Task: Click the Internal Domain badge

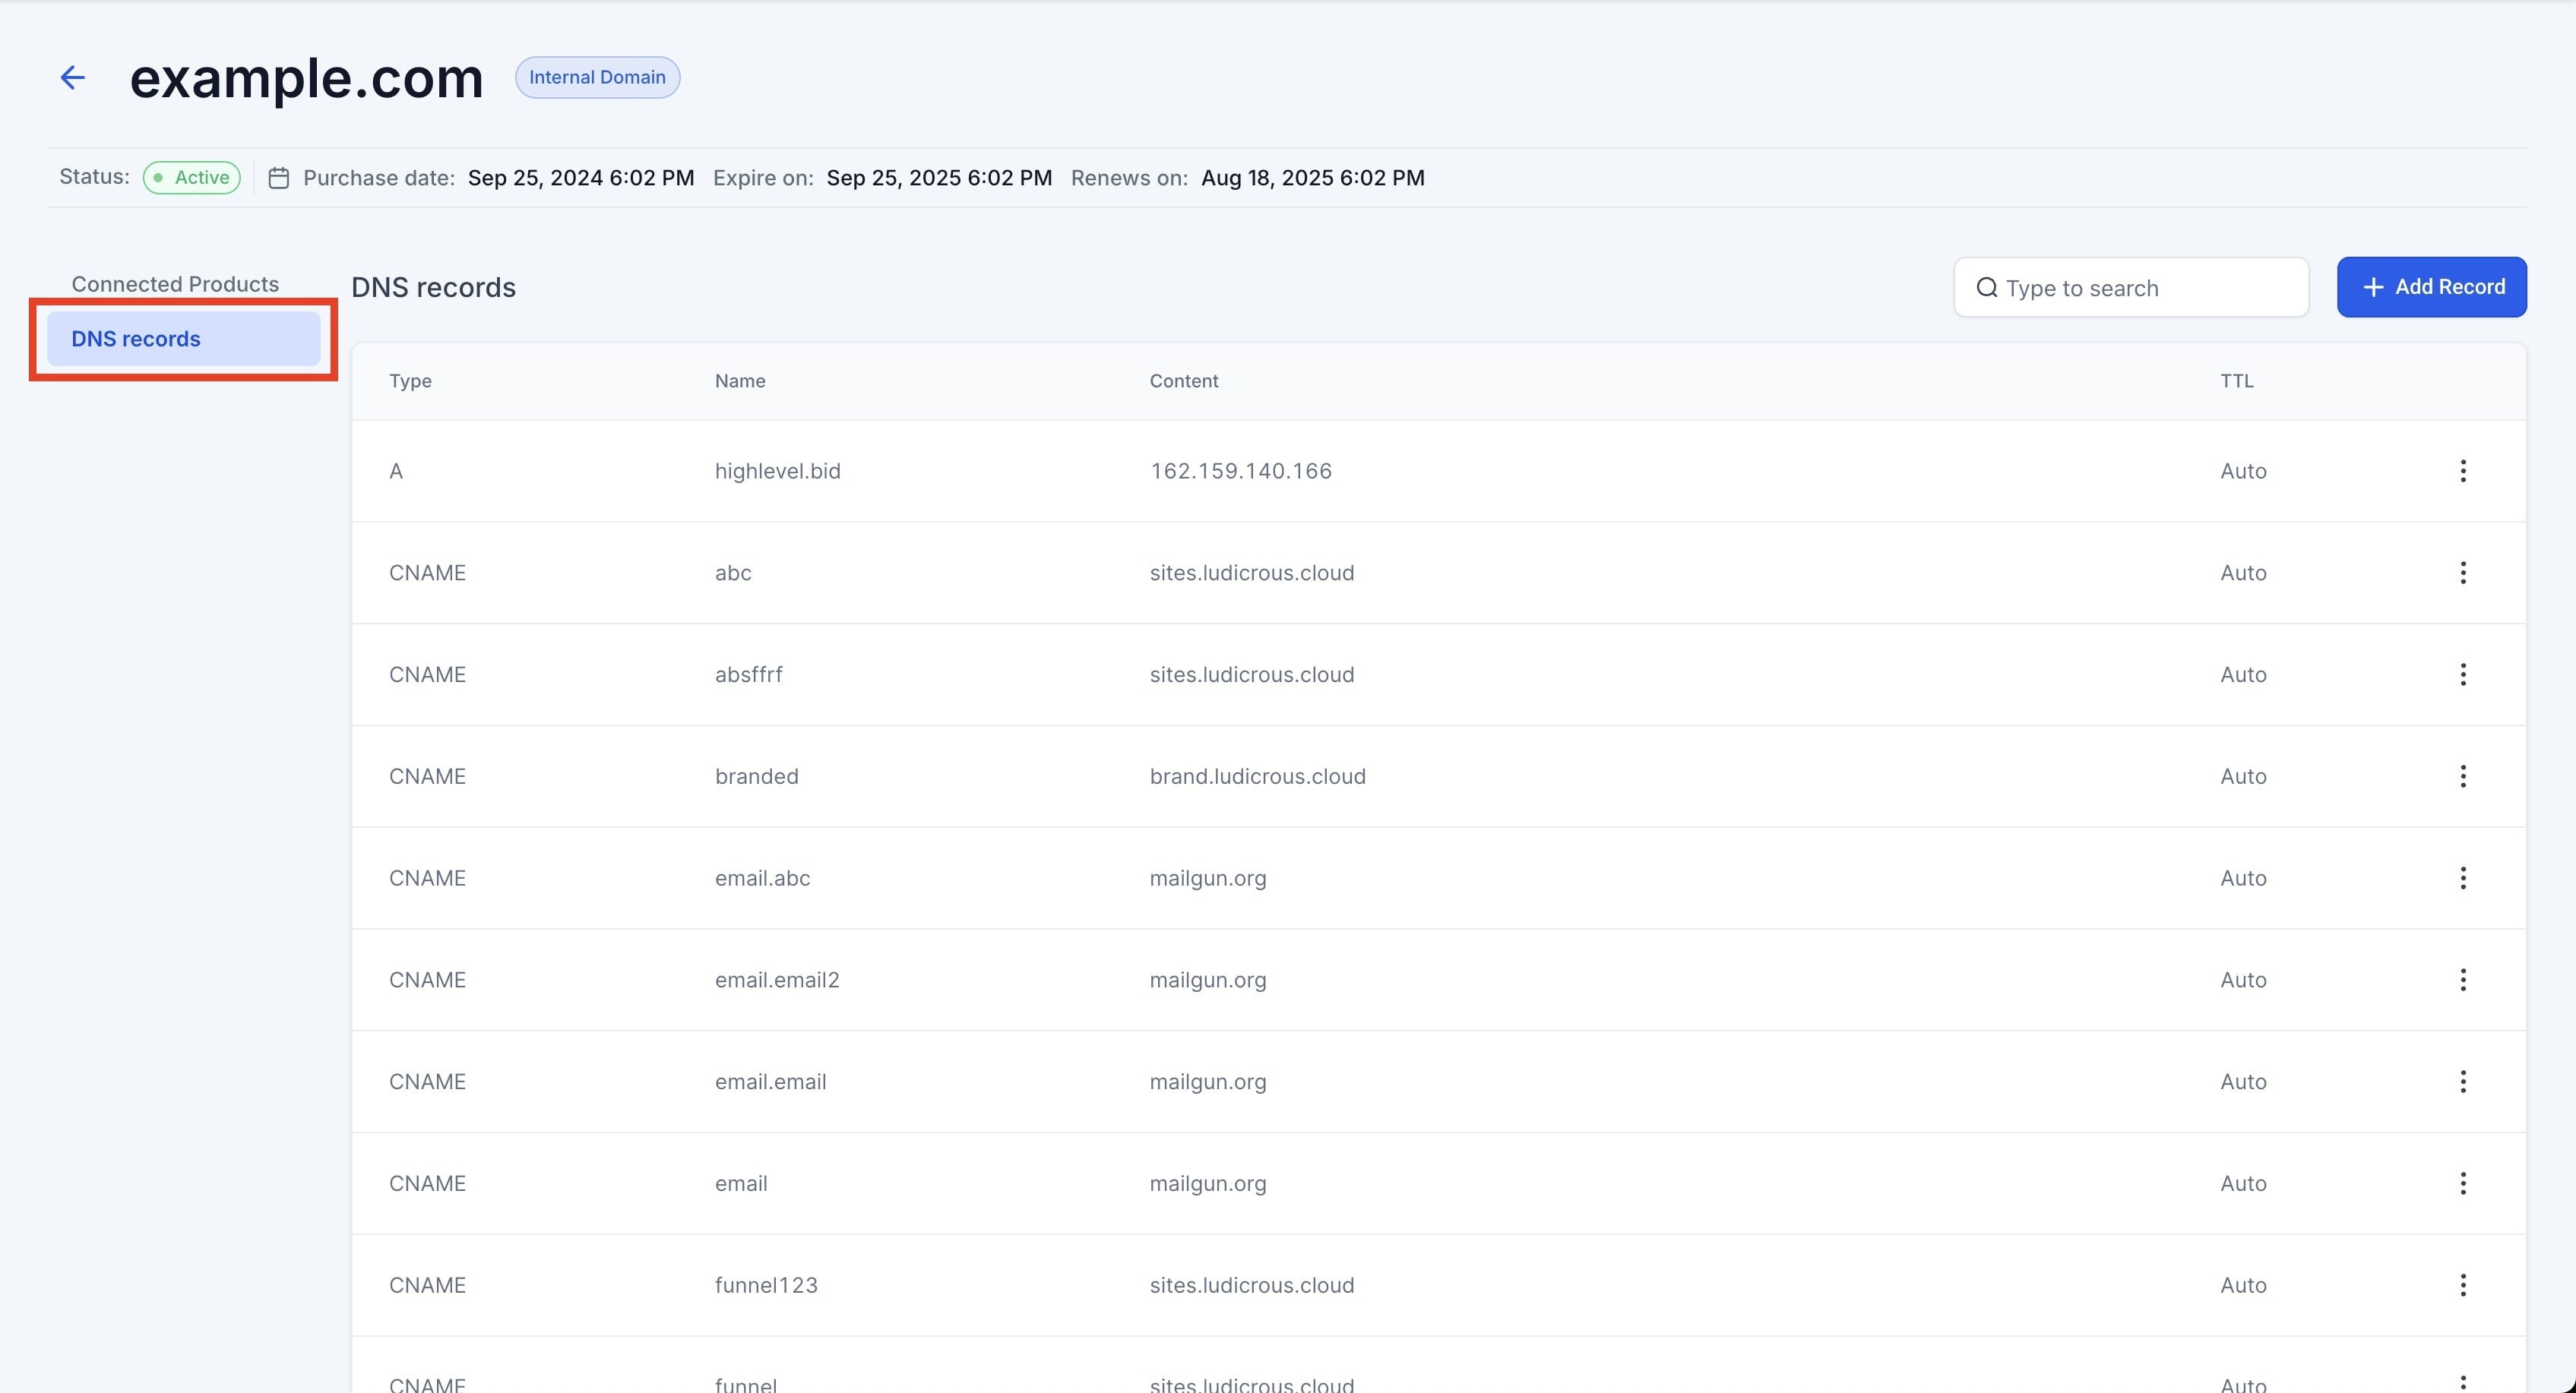Action: tap(597, 78)
